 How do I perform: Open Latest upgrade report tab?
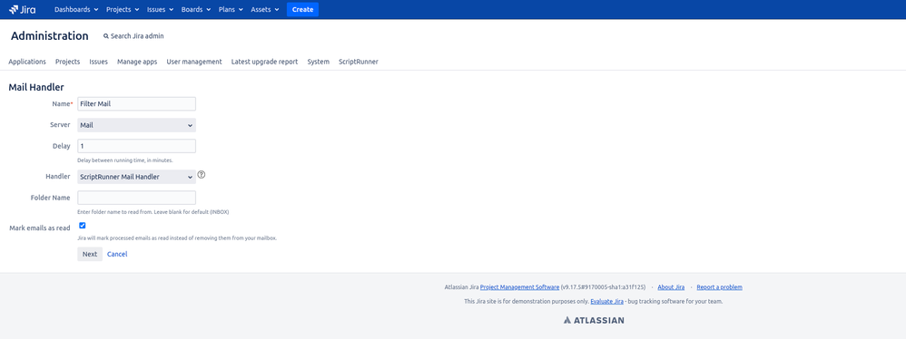tap(265, 62)
